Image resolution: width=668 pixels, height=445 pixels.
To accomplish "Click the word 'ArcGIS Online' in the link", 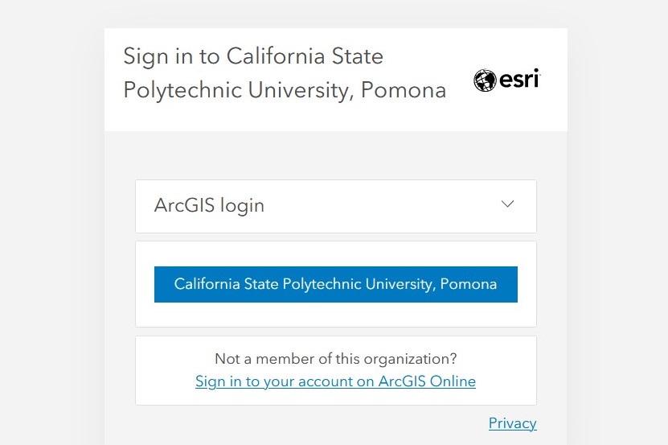I will click(x=427, y=381).
